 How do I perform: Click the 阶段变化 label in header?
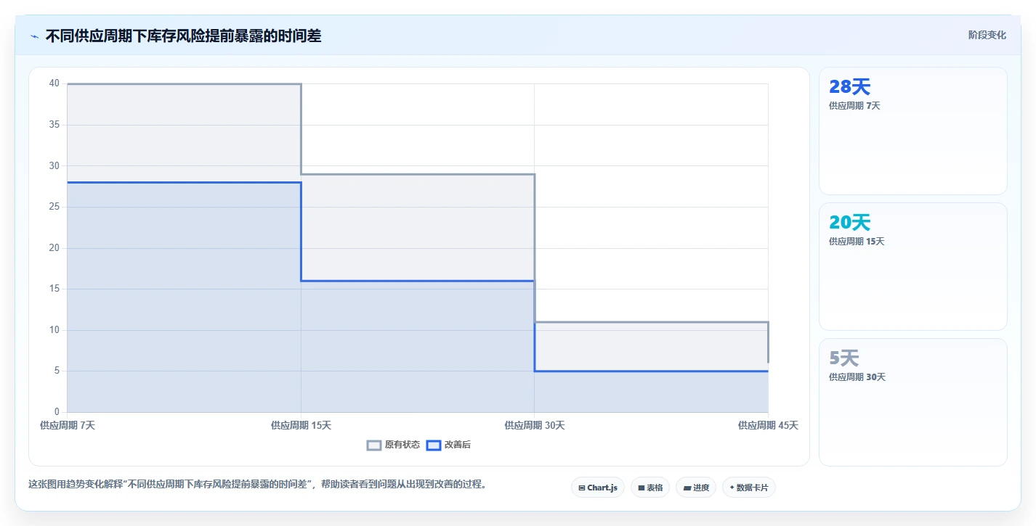click(987, 35)
